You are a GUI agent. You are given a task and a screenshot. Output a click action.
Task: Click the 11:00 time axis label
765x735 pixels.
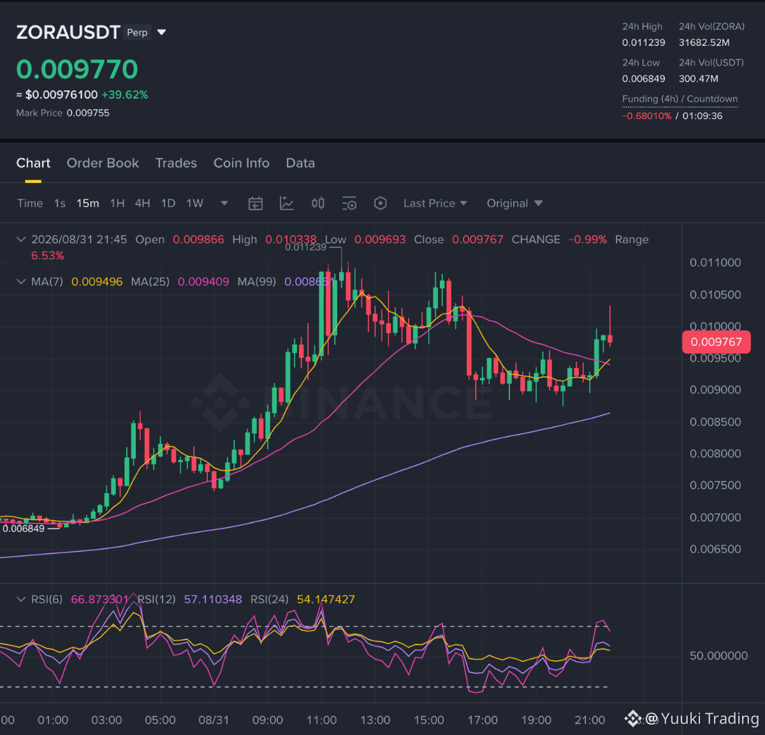pos(321,720)
